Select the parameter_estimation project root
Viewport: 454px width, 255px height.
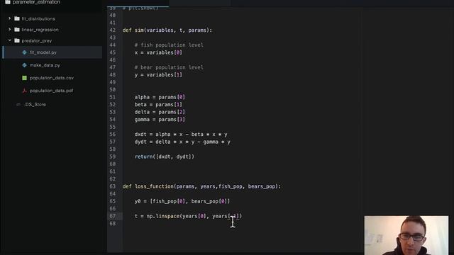[36, 2]
